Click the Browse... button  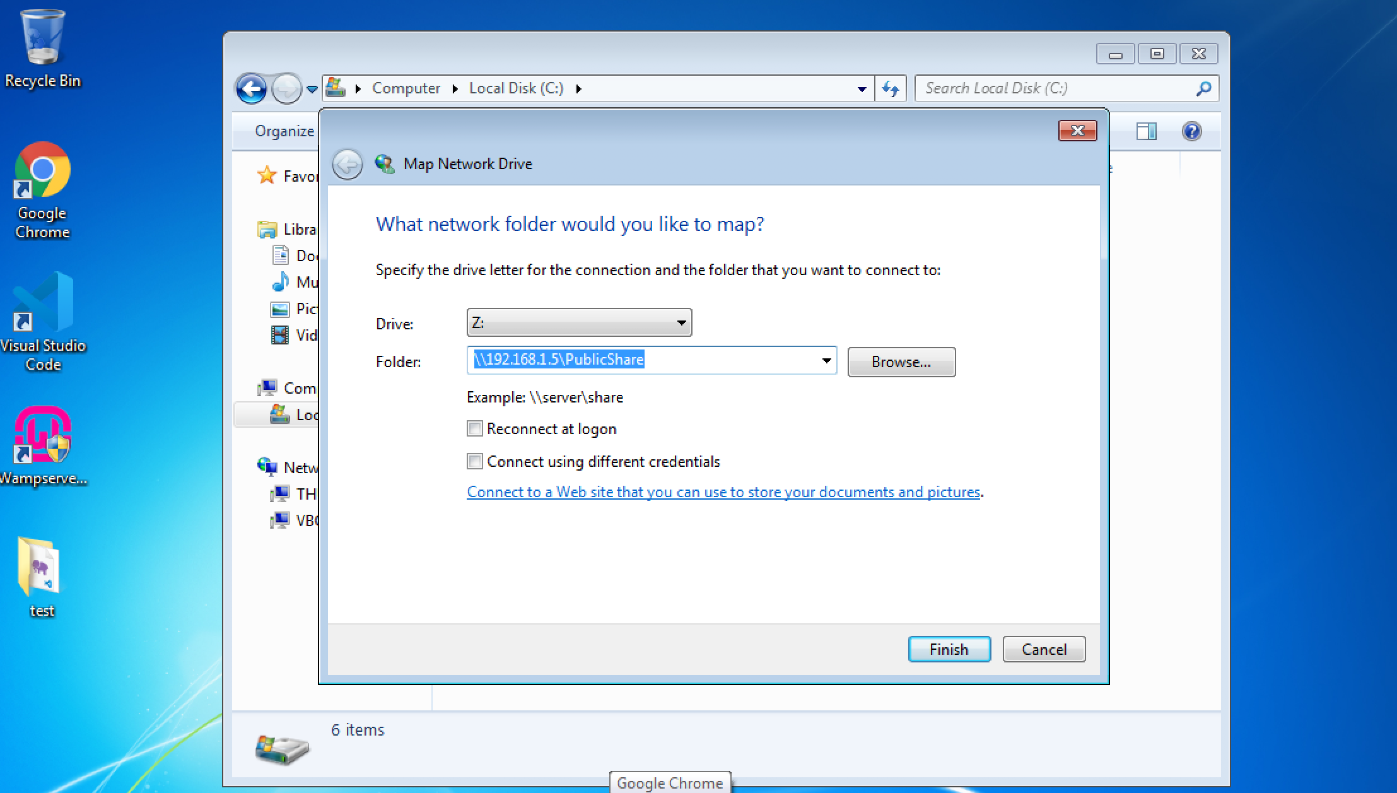coord(901,362)
